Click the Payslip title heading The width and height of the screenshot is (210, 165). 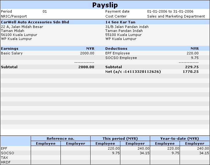point(105,5)
